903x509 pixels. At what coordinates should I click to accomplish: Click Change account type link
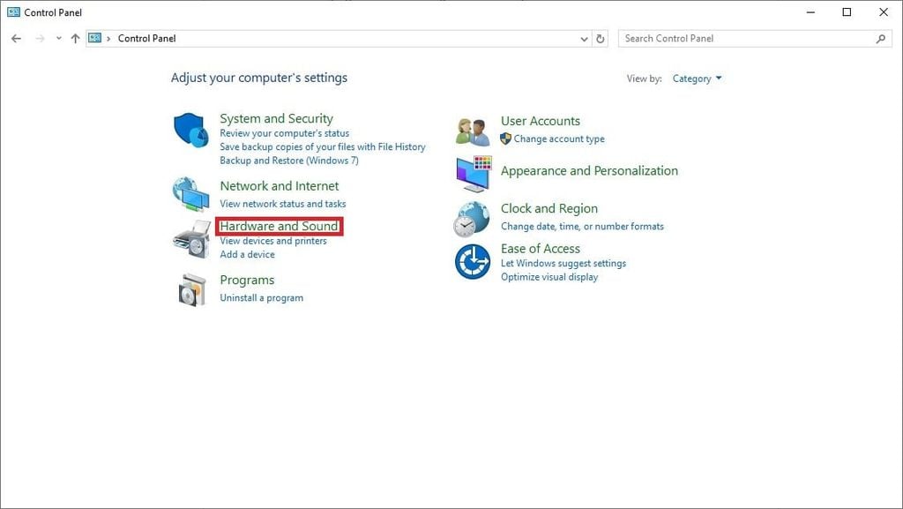pyautogui.click(x=559, y=139)
